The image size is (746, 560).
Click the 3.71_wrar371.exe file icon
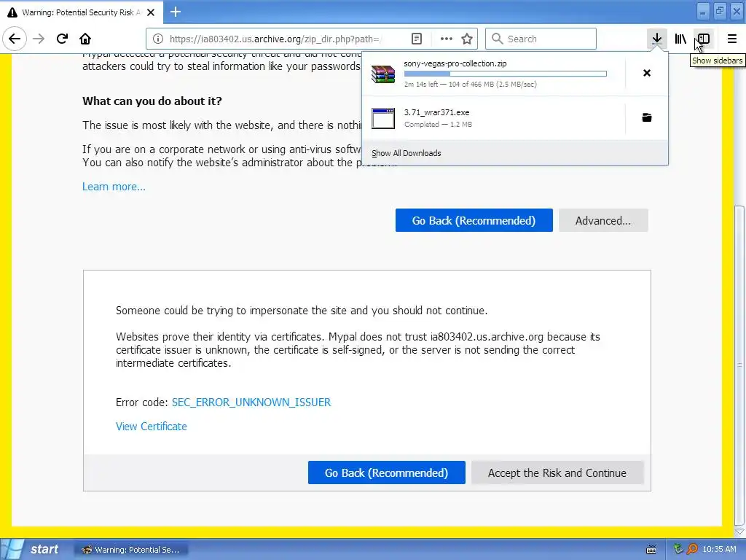point(383,118)
